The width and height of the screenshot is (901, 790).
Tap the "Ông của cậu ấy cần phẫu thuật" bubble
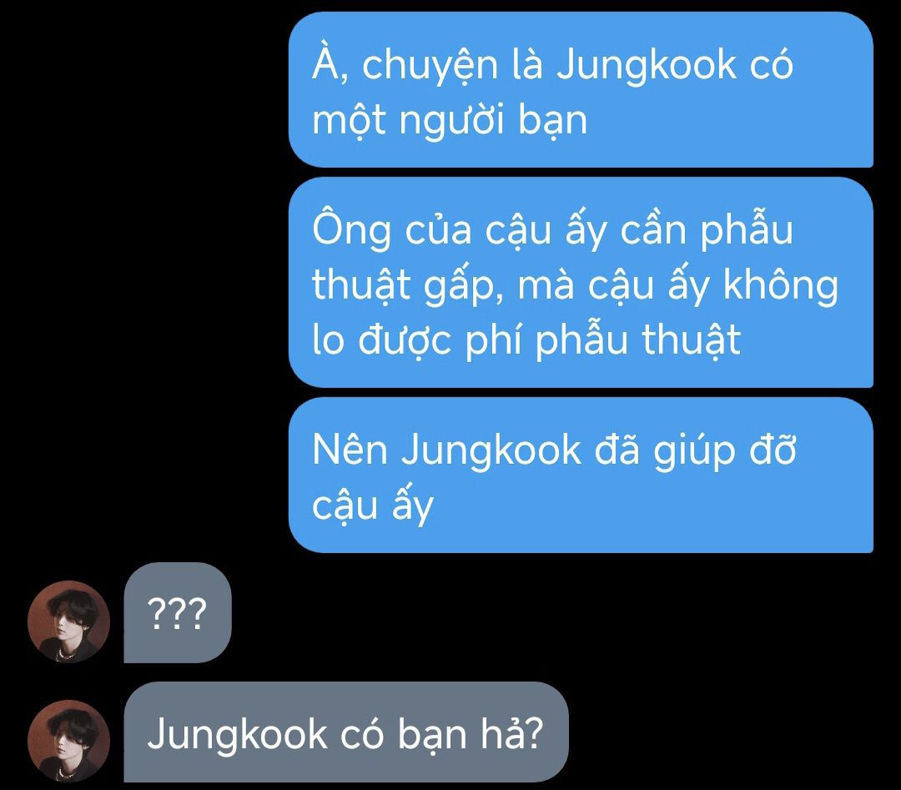click(x=581, y=282)
